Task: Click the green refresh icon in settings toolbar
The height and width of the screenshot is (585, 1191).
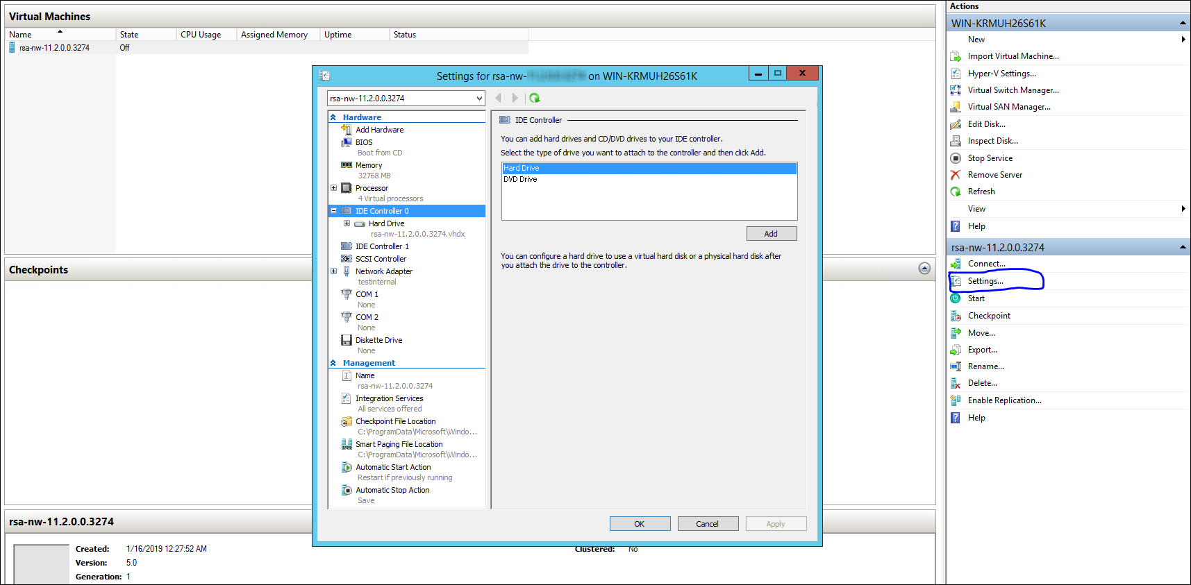Action: [534, 99]
